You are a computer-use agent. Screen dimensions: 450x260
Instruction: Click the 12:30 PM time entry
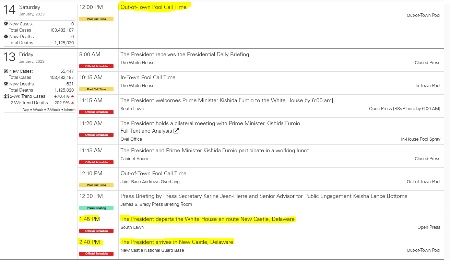pos(91,196)
